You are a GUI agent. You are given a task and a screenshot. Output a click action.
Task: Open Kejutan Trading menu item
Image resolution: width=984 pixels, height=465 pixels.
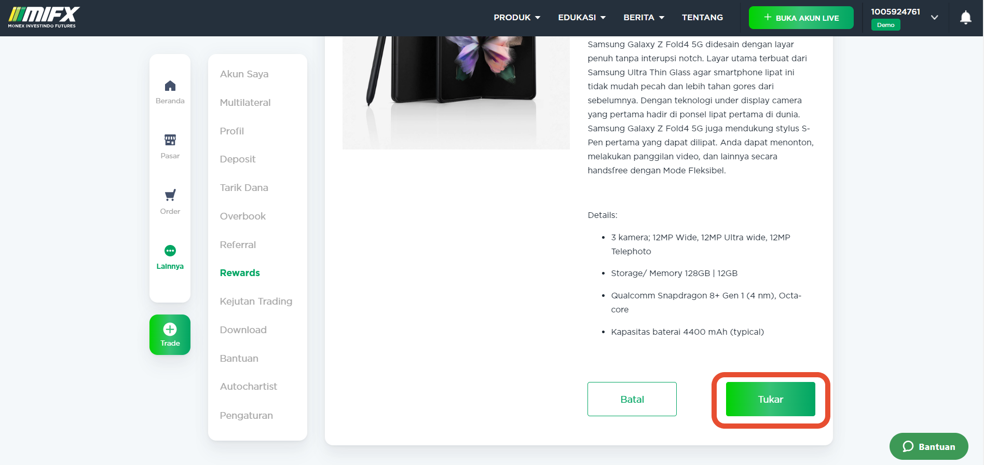[256, 302]
